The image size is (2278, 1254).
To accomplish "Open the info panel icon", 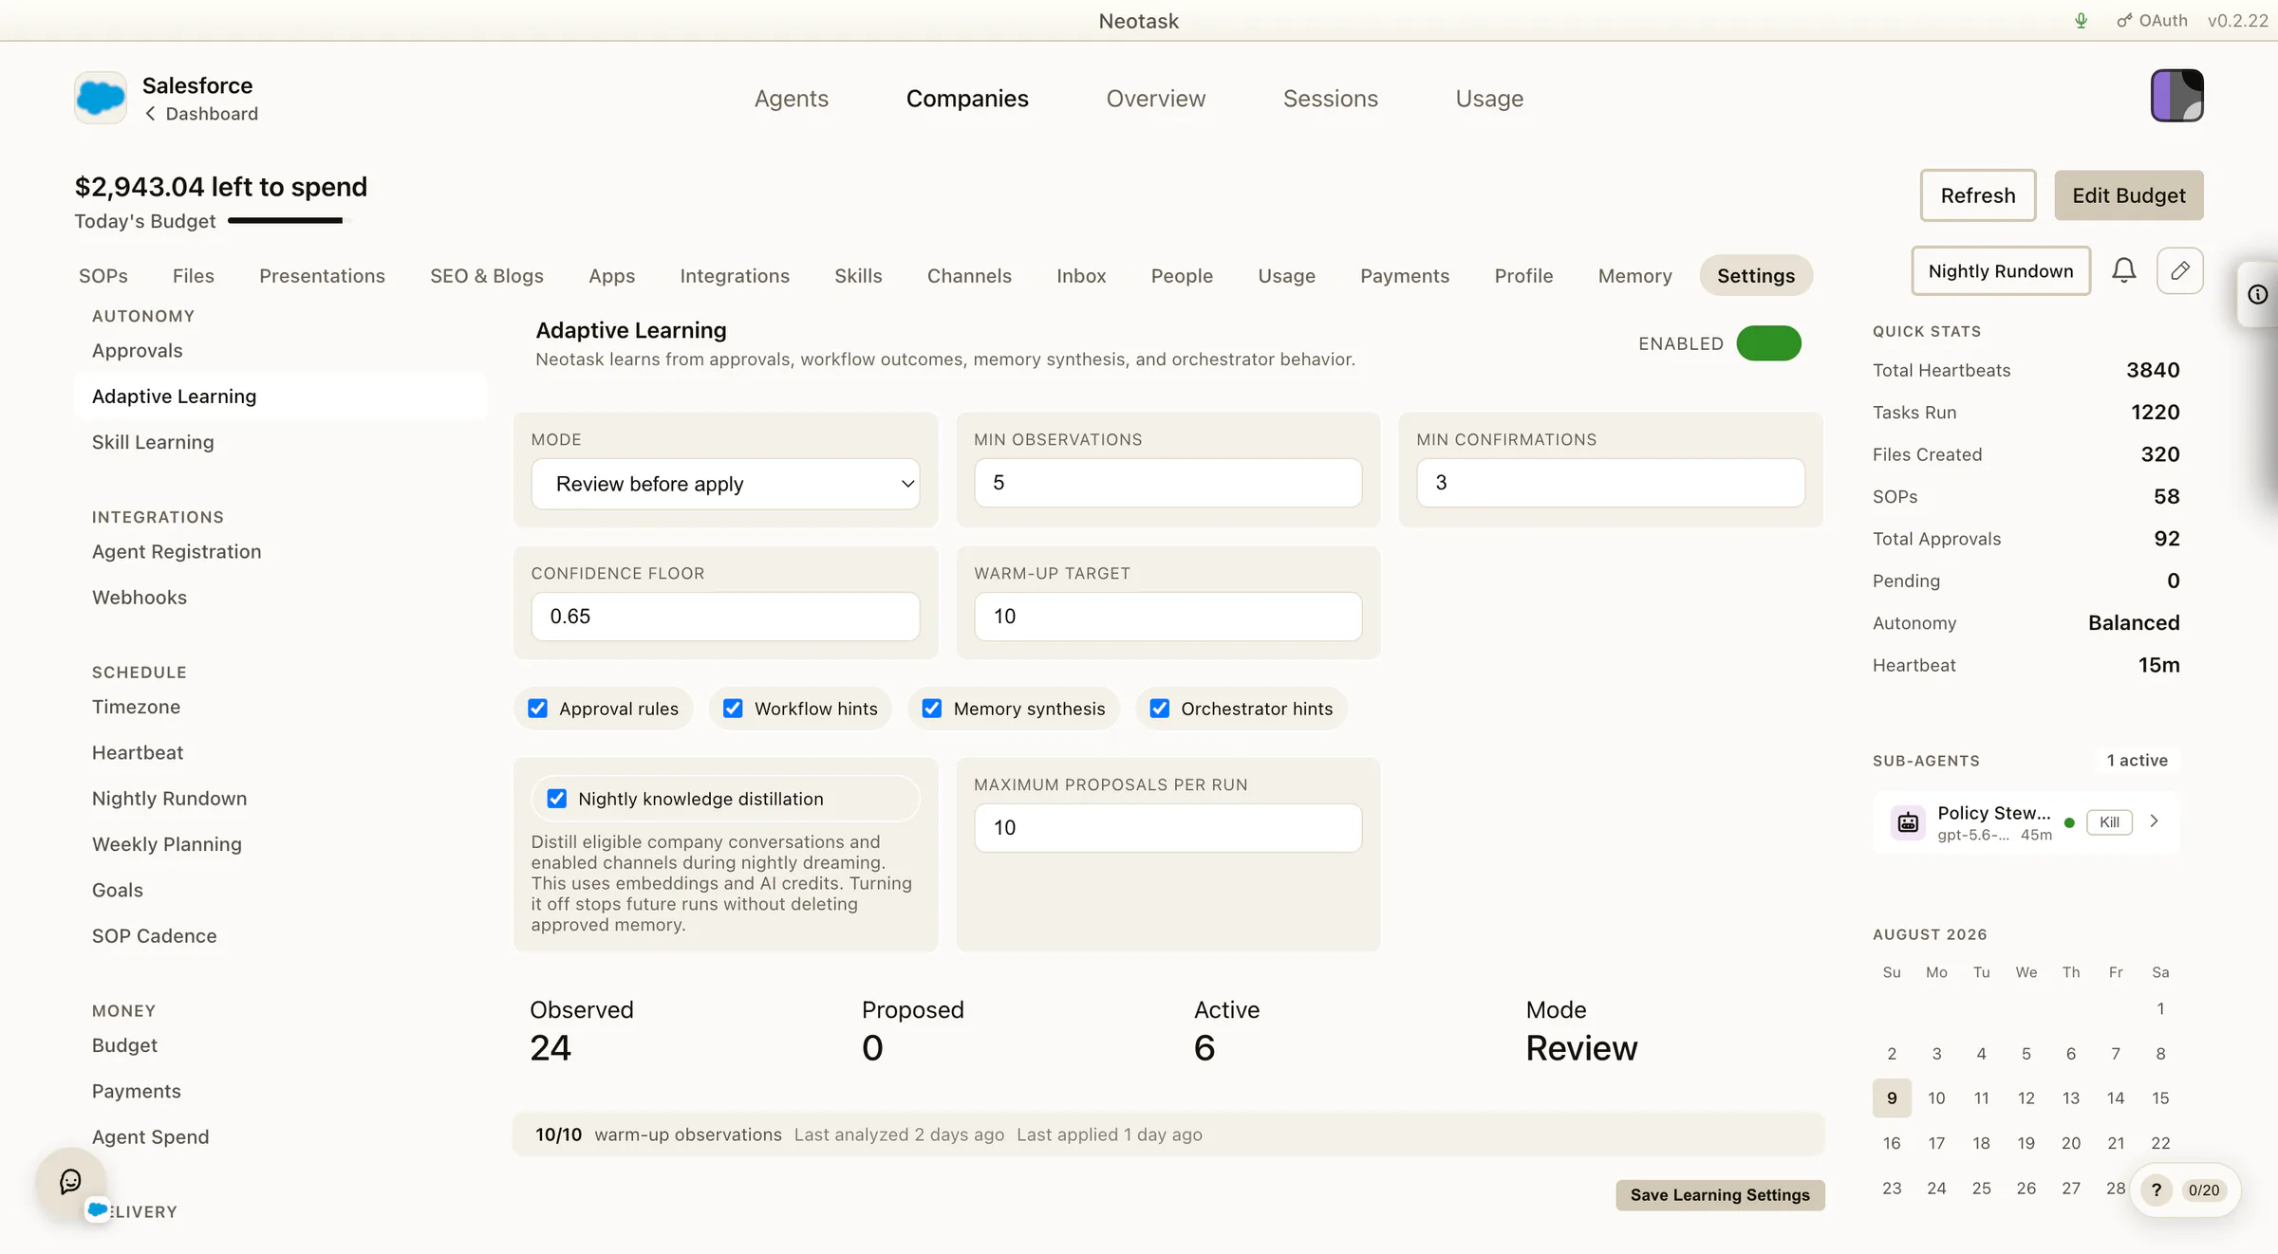I will [x=2258, y=294].
